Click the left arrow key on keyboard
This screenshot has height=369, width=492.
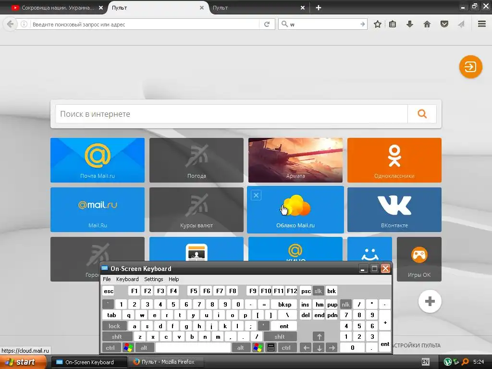point(306,348)
